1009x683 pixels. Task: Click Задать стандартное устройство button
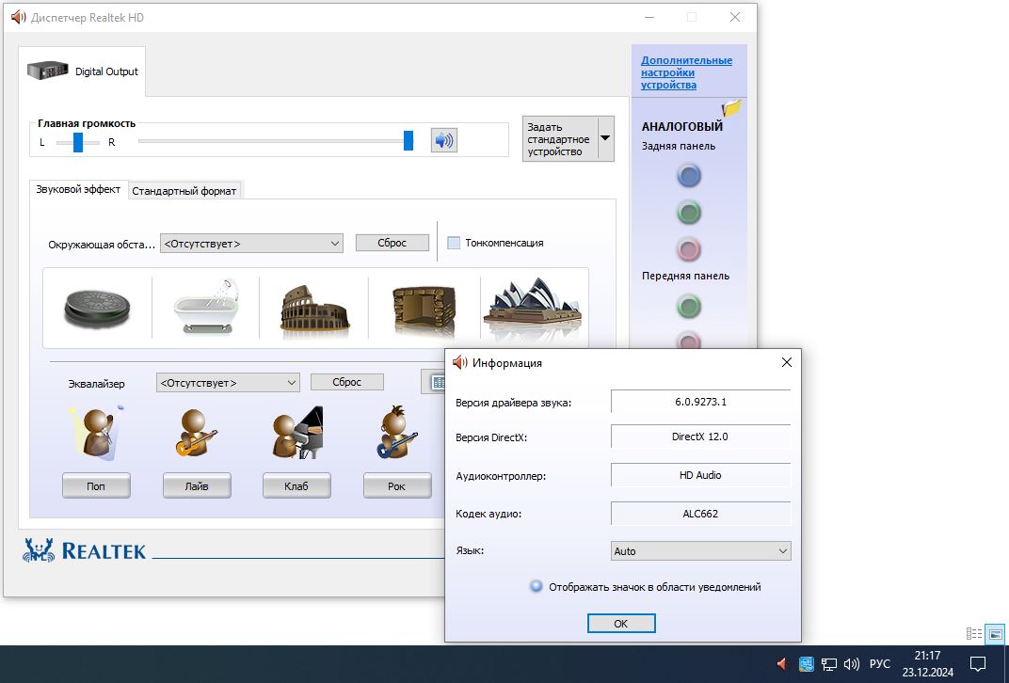click(560, 138)
